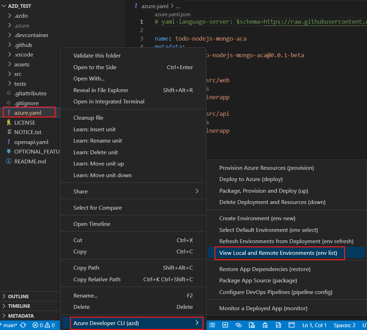The height and width of the screenshot is (330, 367).
Task: Open the .gitattributes file
Action: point(30,93)
